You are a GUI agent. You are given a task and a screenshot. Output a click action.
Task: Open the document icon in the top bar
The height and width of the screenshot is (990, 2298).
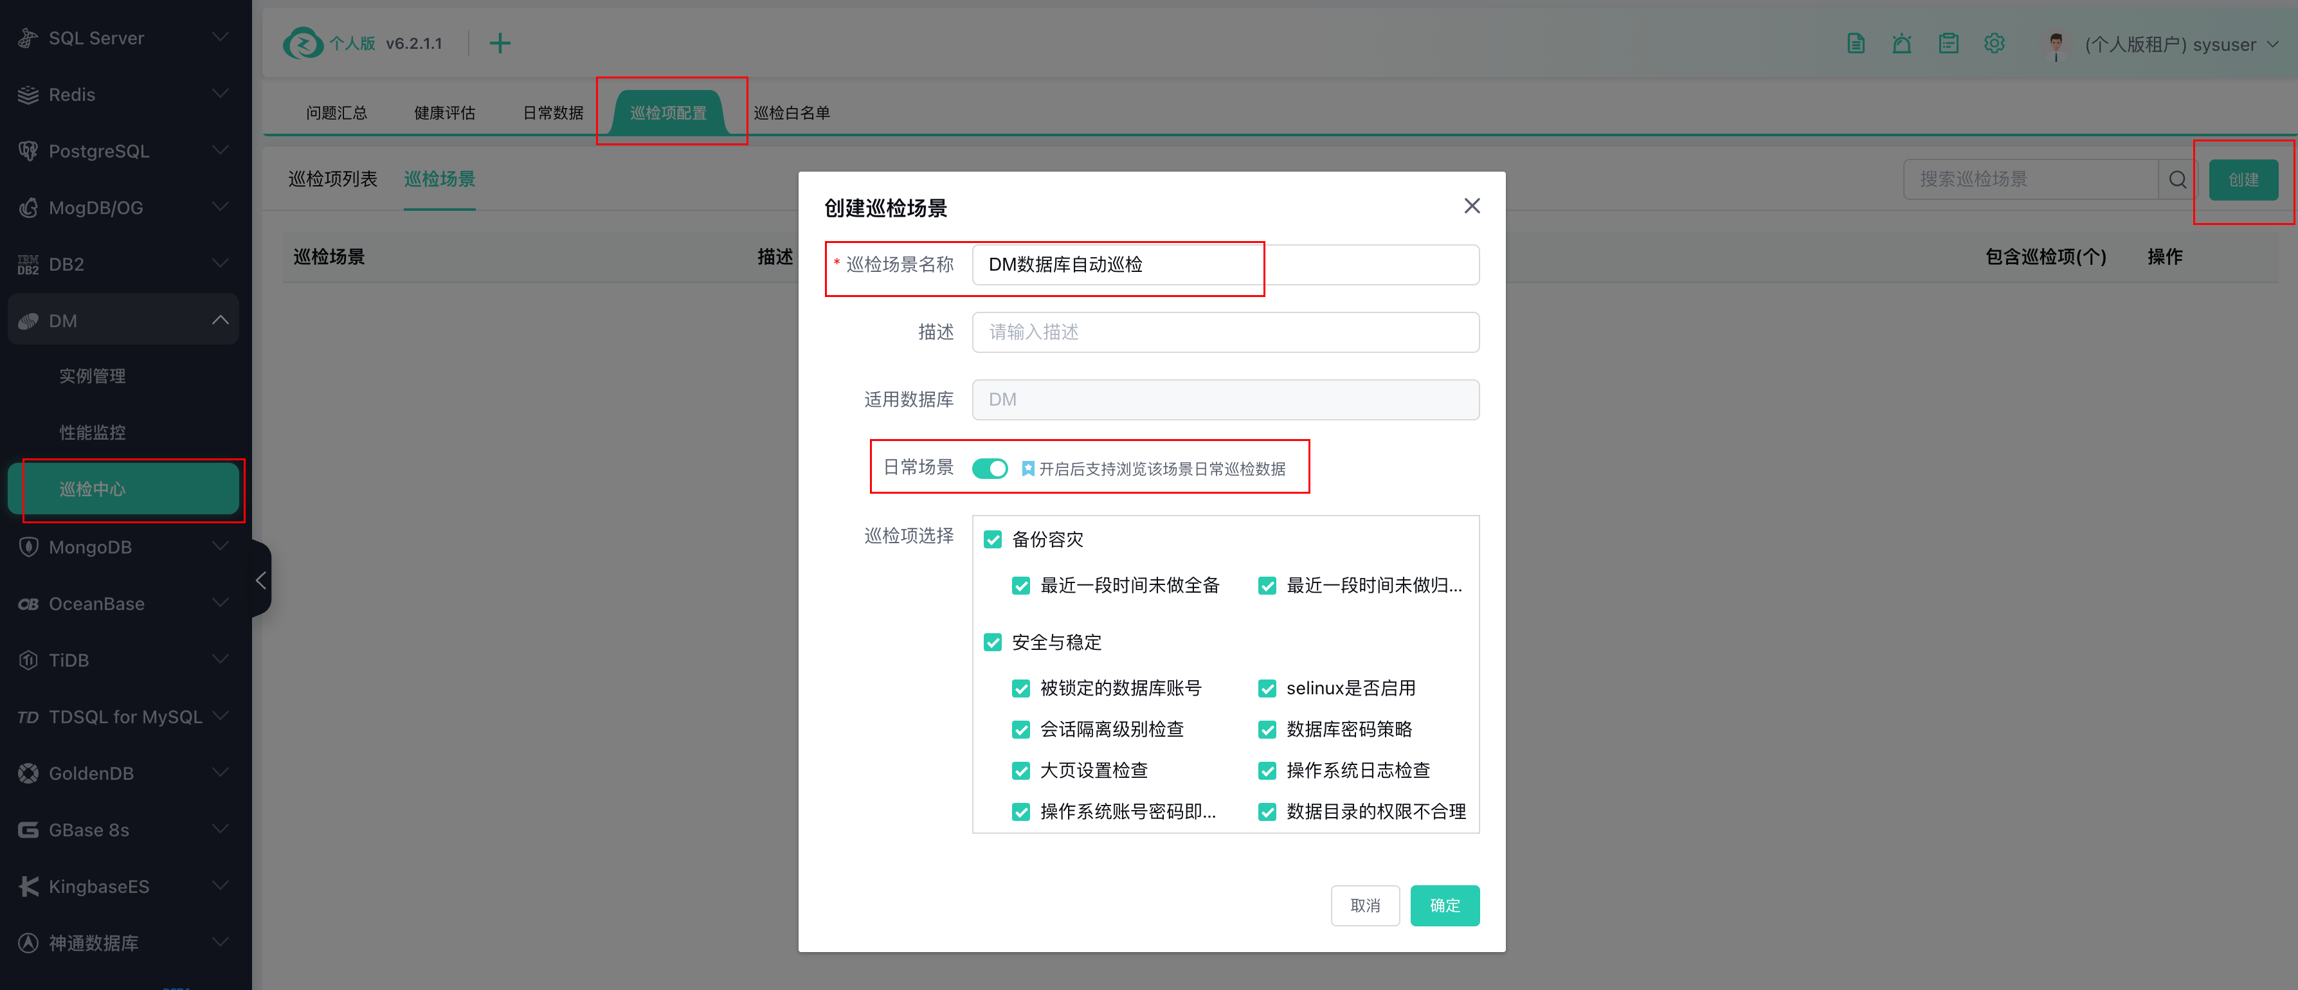coord(1856,44)
